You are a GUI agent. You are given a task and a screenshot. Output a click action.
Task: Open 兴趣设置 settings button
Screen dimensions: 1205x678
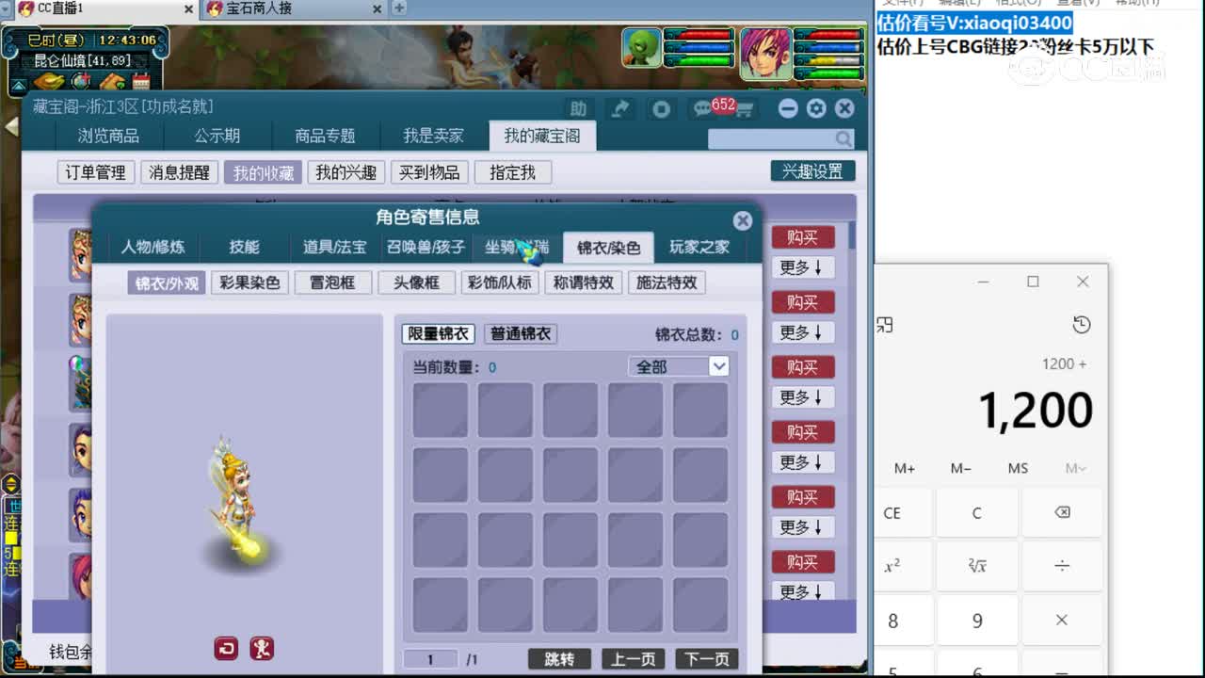click(812, 170)
